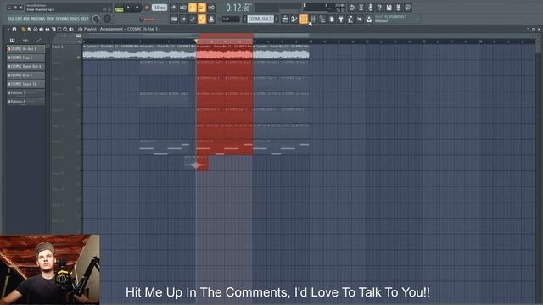543x305 pixels.
Task: Click the question mark help icon
Action: coord(379,8)
